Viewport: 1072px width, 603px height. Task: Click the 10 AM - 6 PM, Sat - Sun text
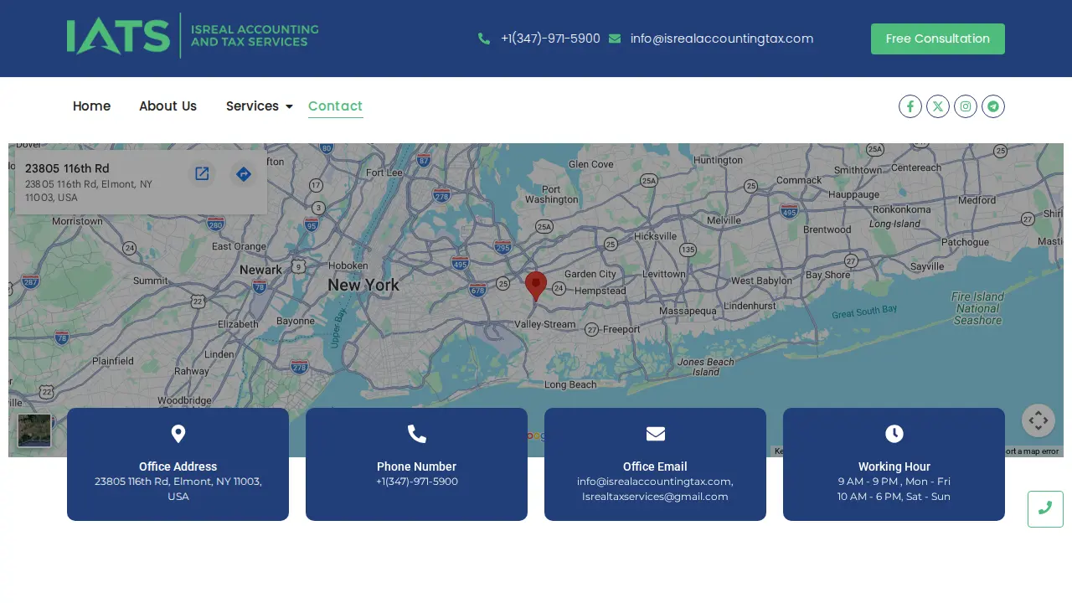coord(894,497)
